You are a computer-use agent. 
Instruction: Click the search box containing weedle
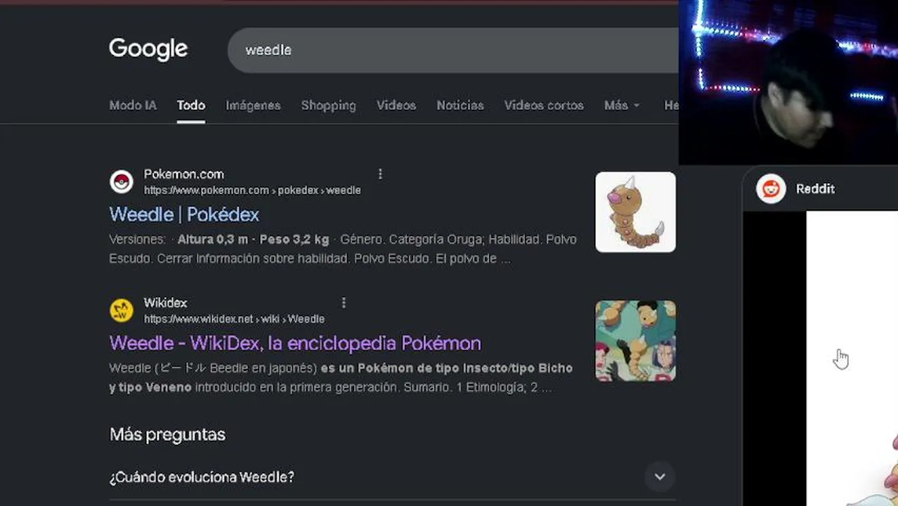(x=453, y=51)
